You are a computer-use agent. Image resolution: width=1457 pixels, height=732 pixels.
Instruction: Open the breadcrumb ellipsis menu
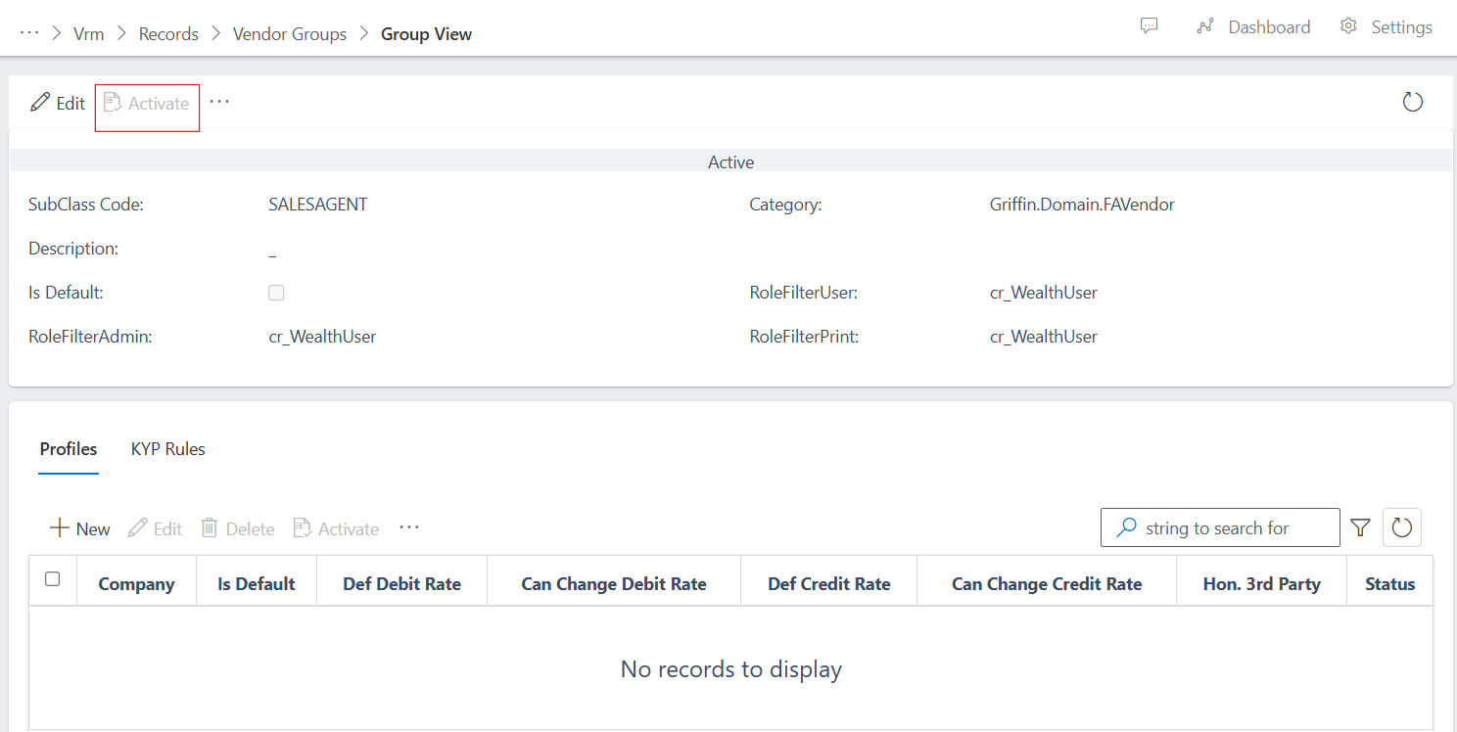click(29, 32)
